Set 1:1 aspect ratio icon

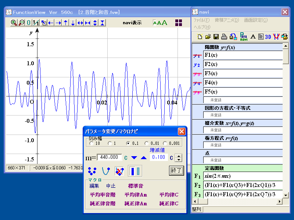[36, 23]
